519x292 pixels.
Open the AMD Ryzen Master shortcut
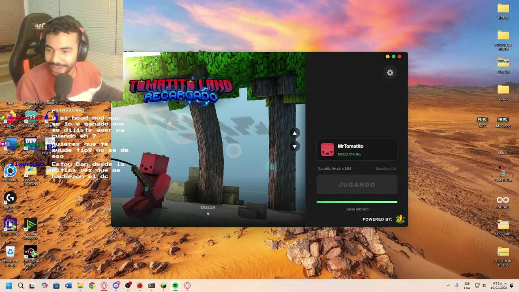point(31,256)
